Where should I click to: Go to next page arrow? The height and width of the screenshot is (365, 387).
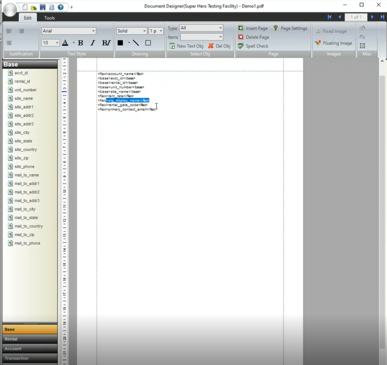372,17
